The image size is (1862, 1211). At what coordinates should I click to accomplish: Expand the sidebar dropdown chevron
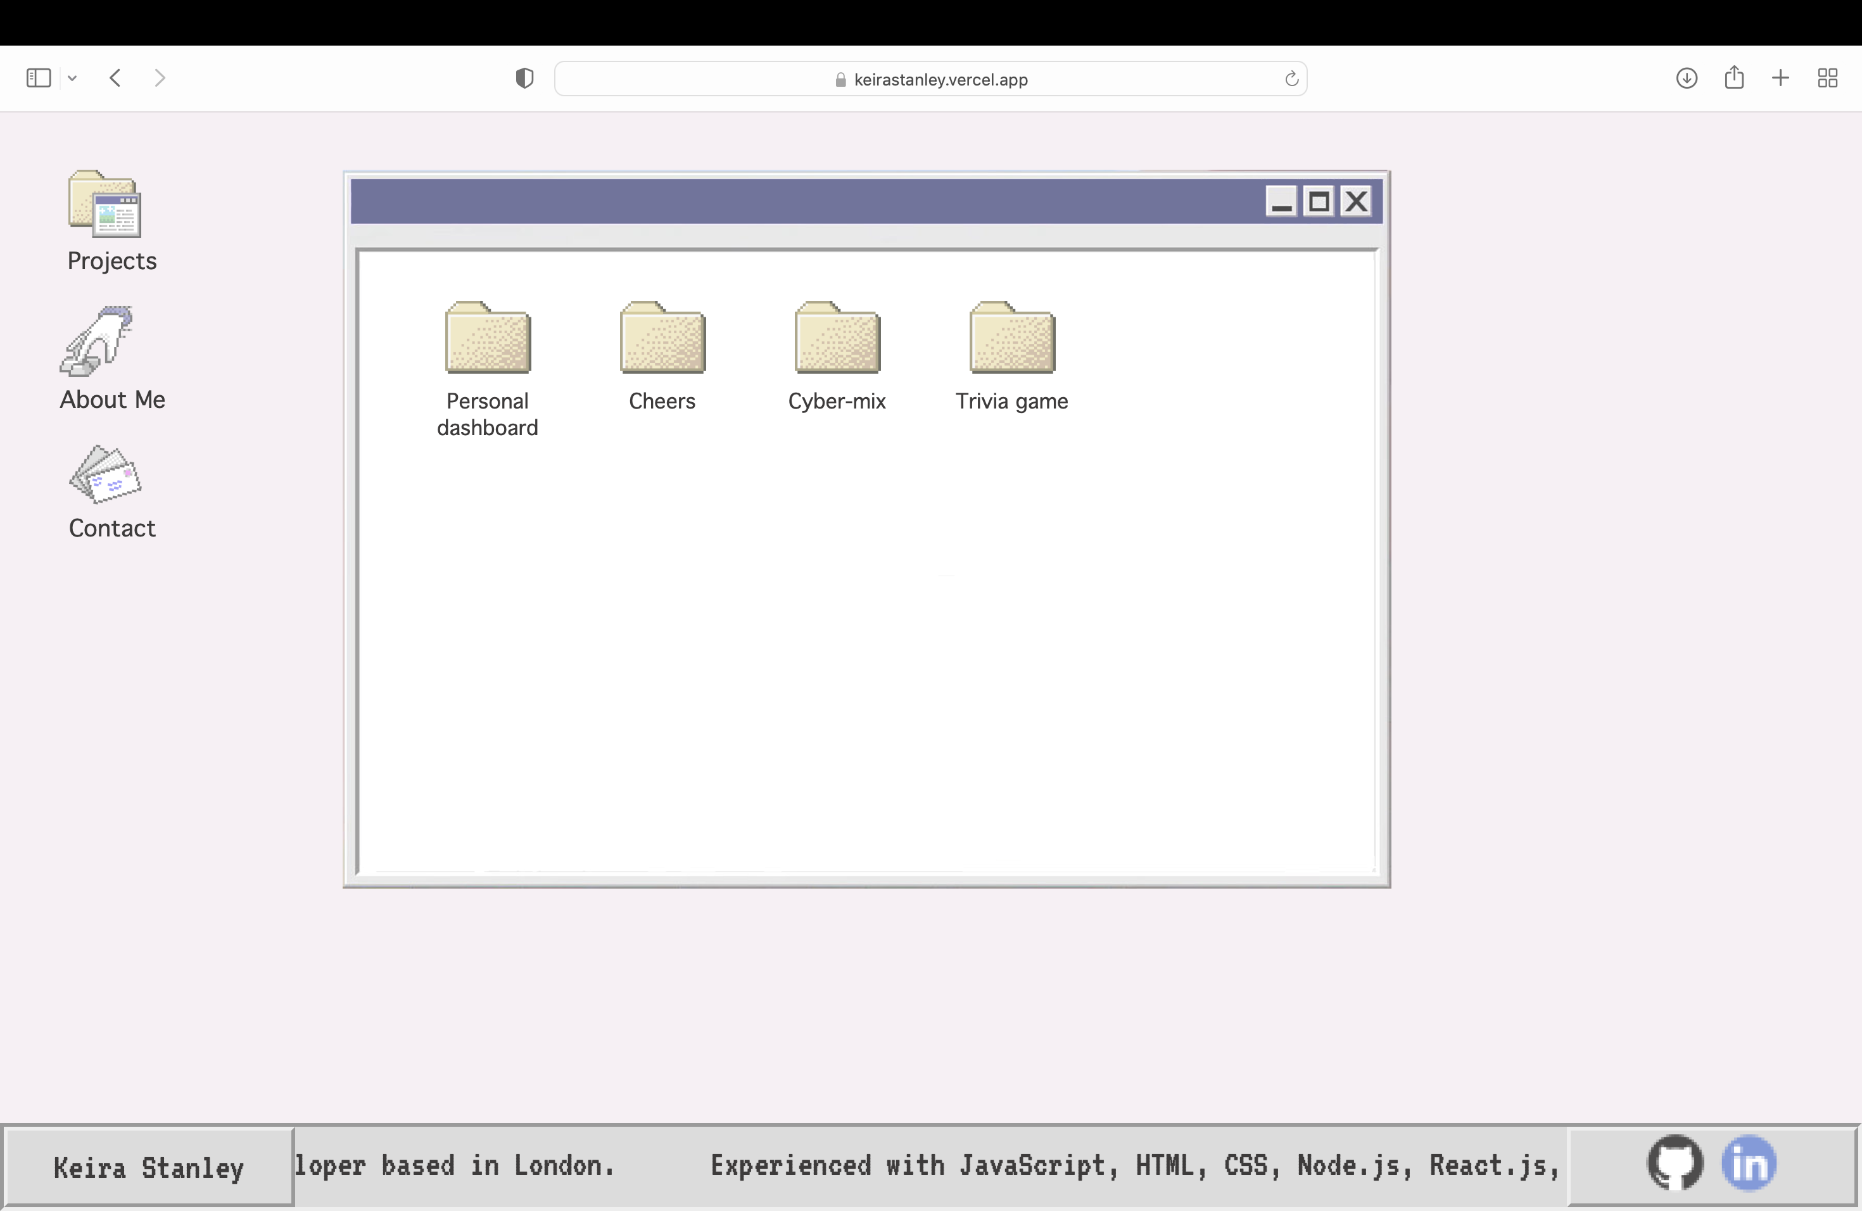(72, 79)
